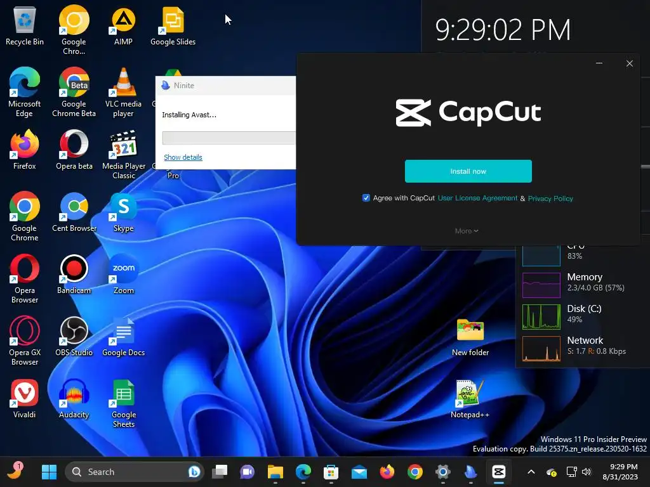Select the Opera Browser desktop icon
Screen dimensions: 650x487
(25, 279)
